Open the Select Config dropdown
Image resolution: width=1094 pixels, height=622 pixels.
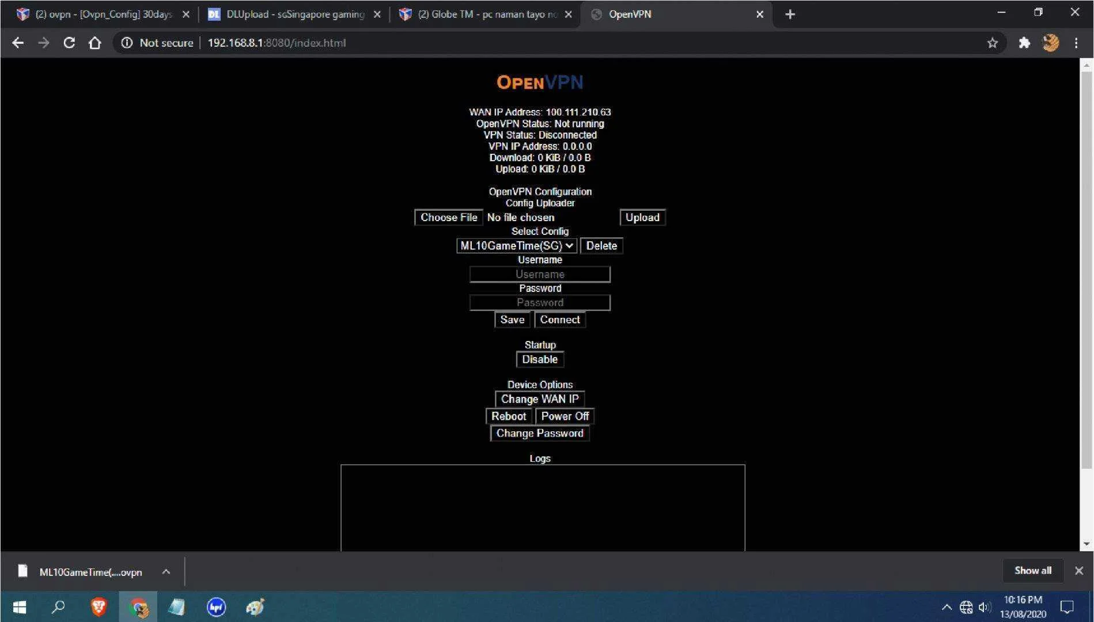pyautogui.click(x=517, y=246)
